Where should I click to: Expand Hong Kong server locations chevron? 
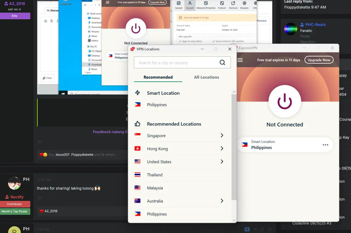222,148
